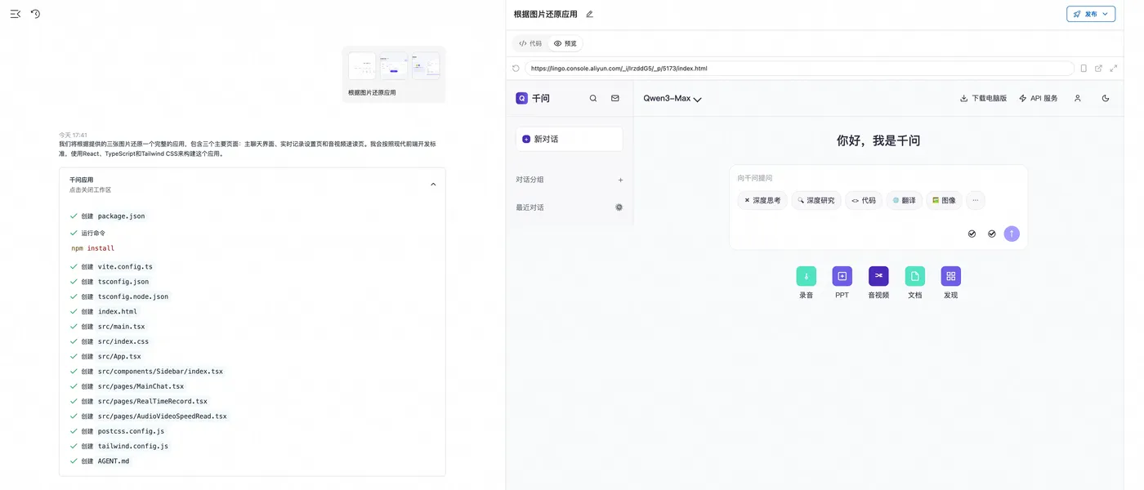This screenshot has width=1144, height=490.
Task: Open the history clock icon
Action: point(35,14)
